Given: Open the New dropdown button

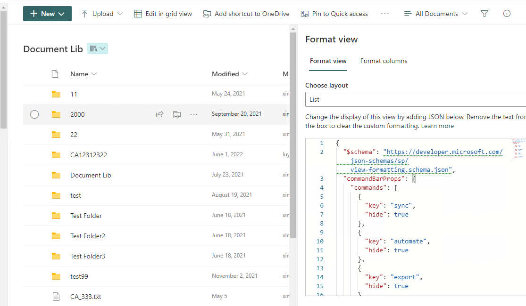Looking at the screenshot, I should pos(47,14).
